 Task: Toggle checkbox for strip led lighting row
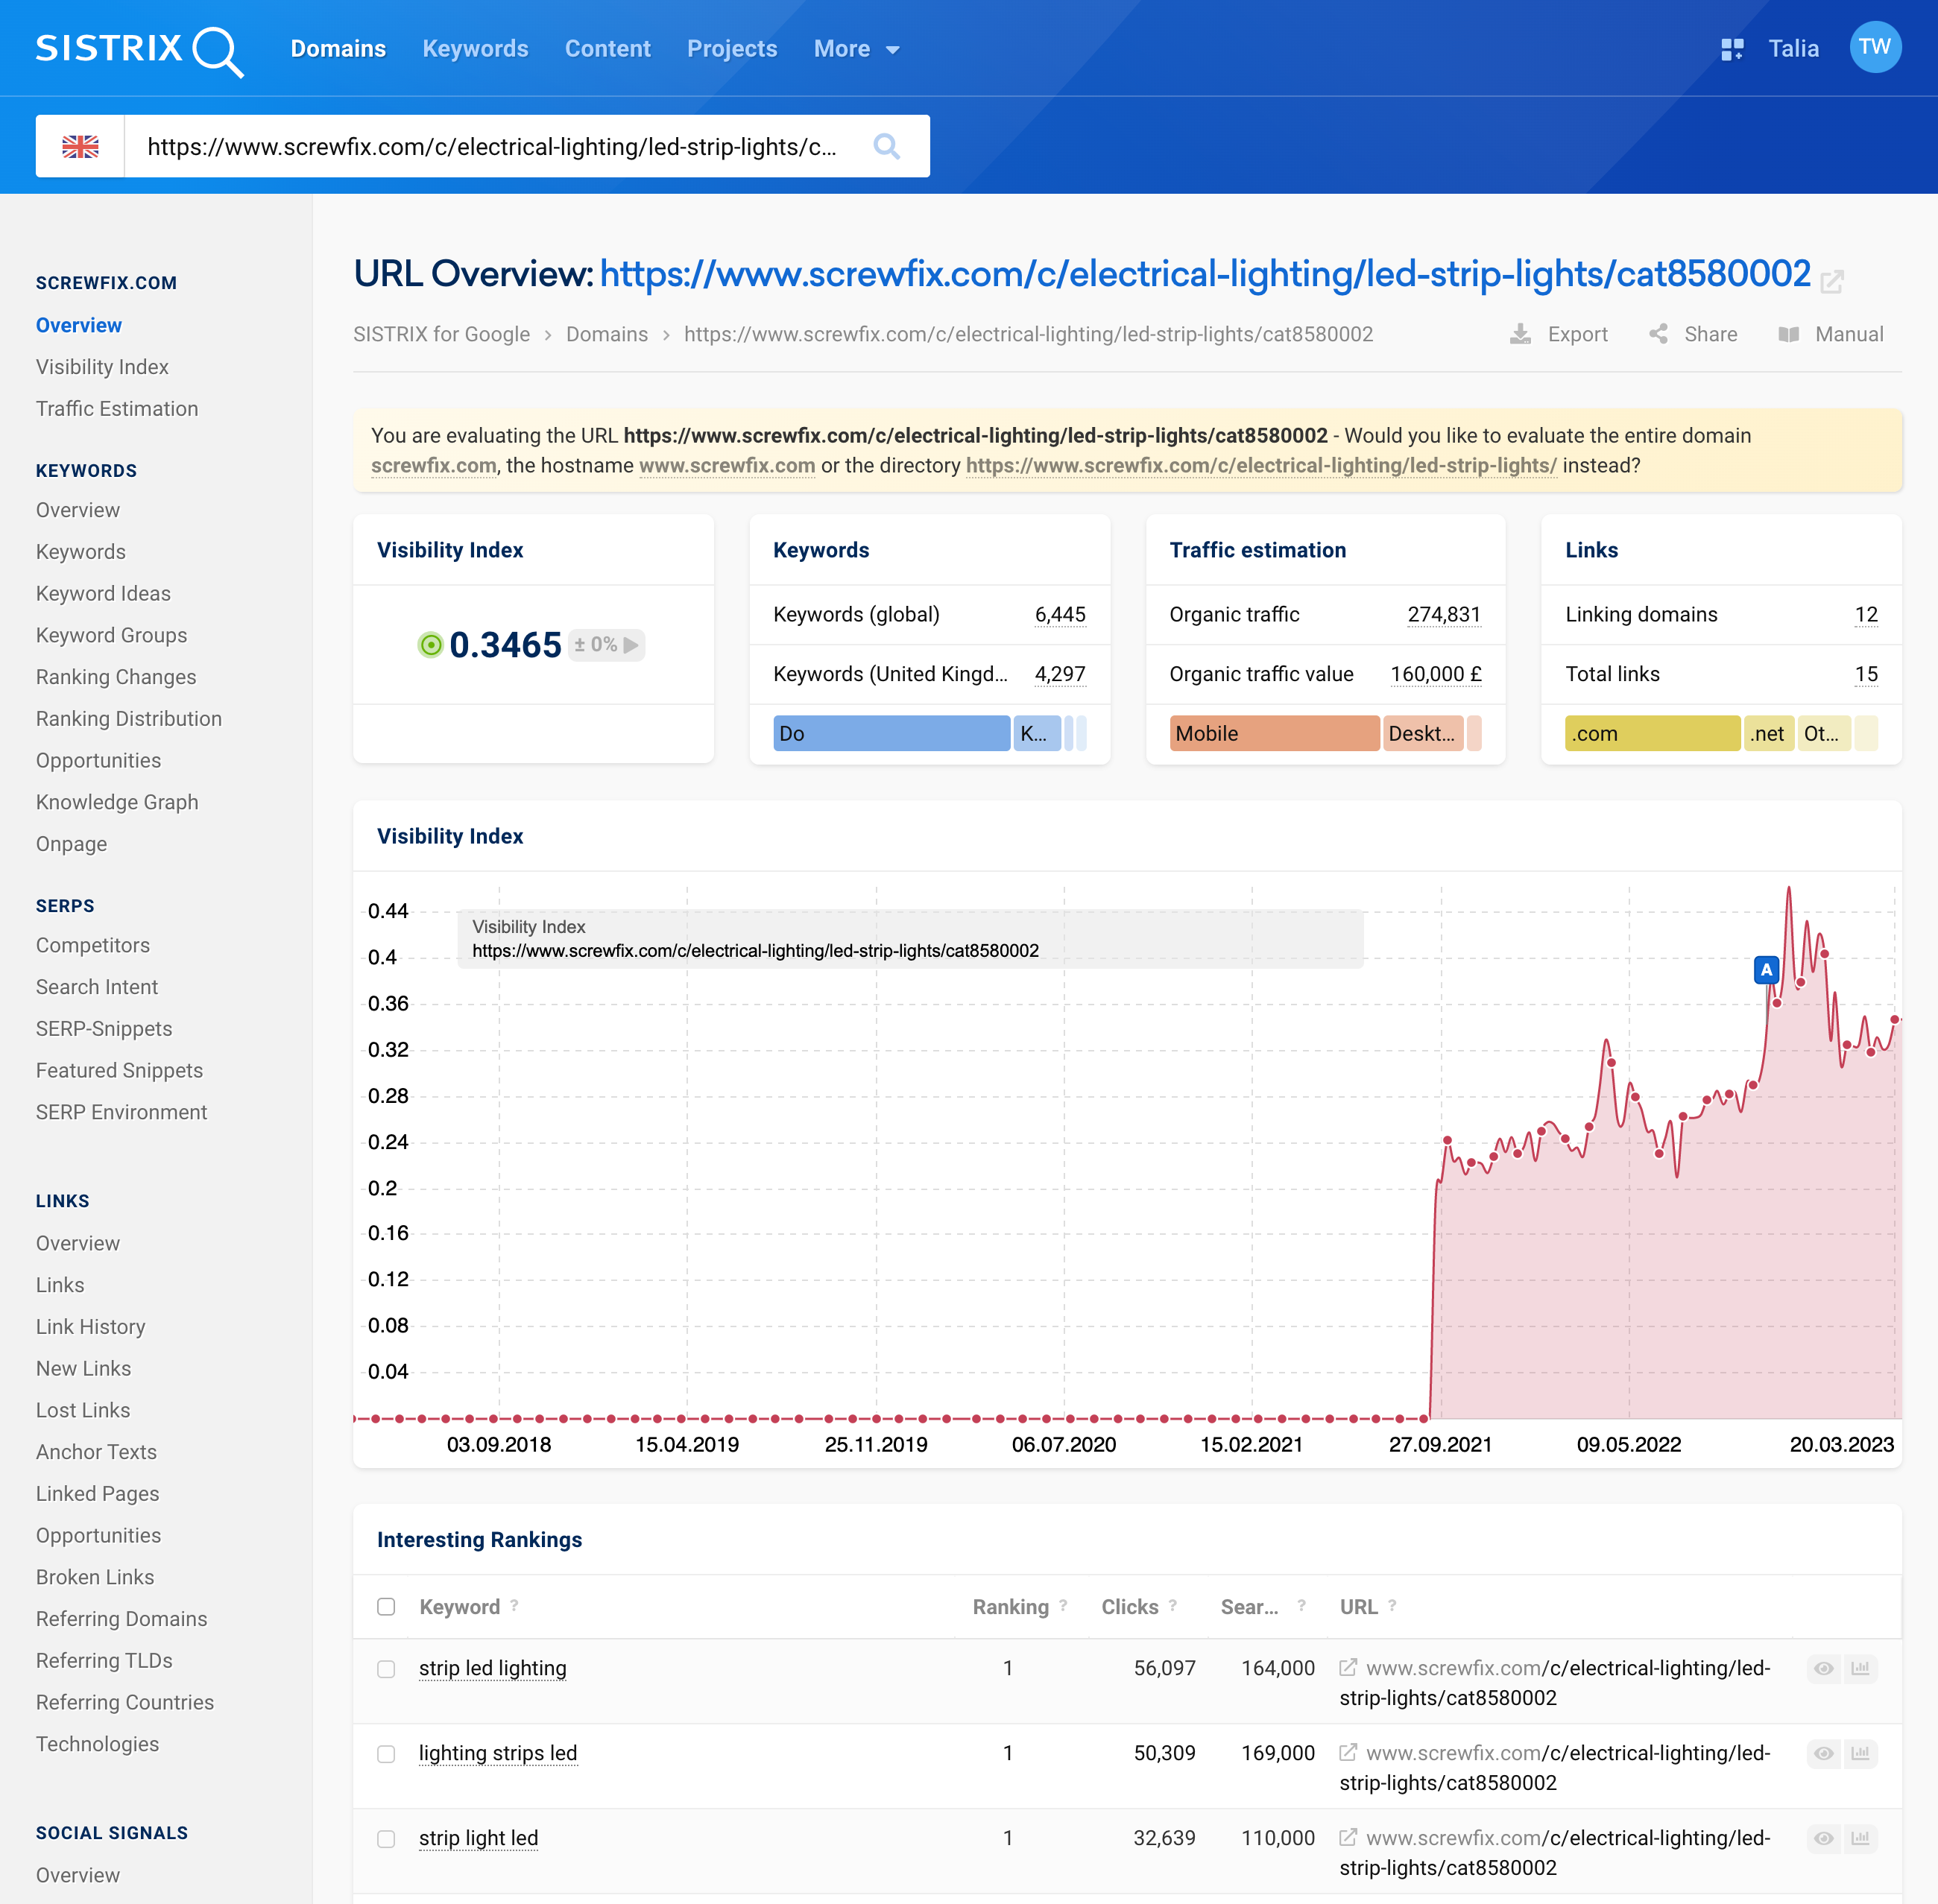(388, 1667)
